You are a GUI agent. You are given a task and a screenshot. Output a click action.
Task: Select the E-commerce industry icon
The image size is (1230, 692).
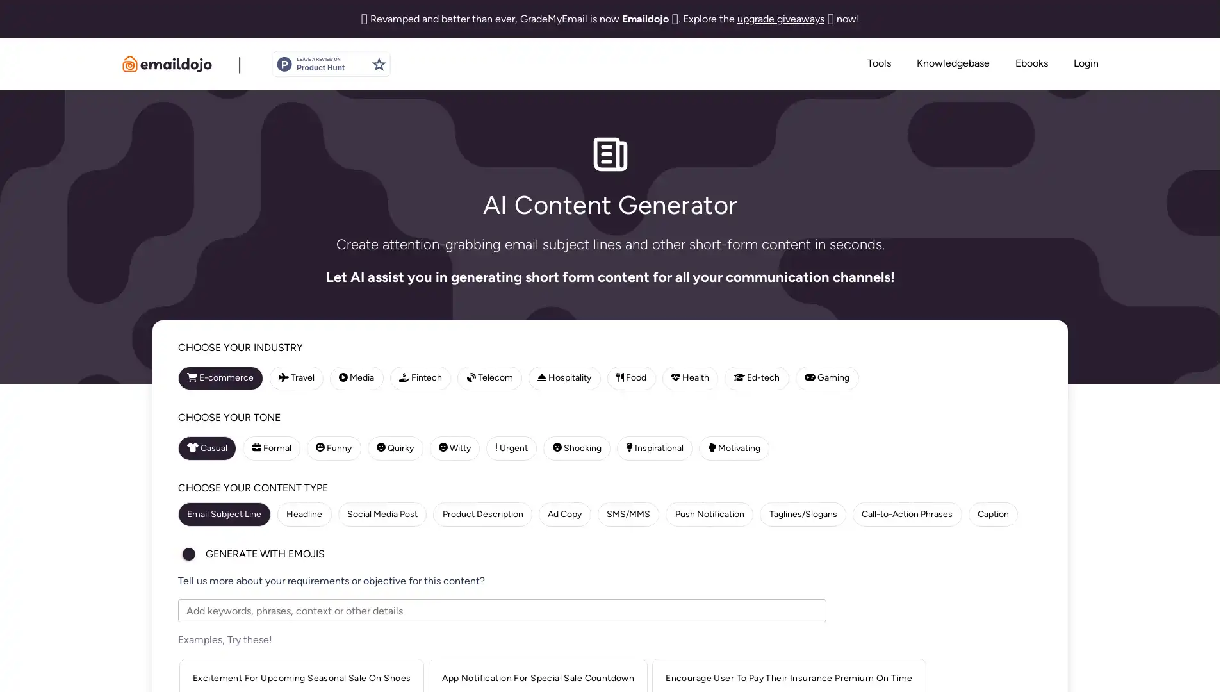(x=192, y=377)
